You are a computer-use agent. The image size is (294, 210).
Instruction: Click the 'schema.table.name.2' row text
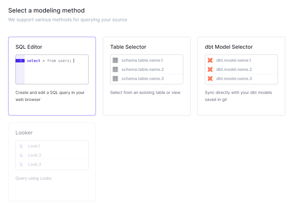coord(143,69)
